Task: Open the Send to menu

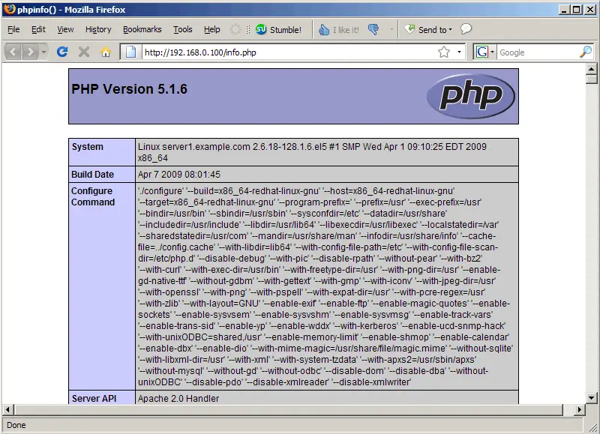Action: click(428, 29)
